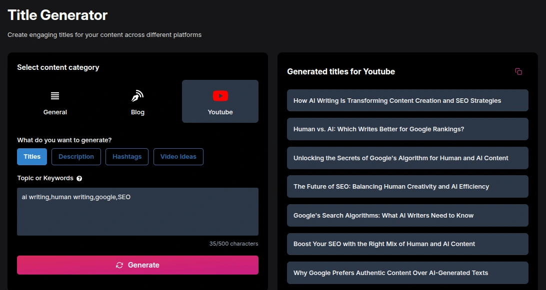Open the Topic or Keywords help icon
This screenshot has width=546, height=290.
tap(79, 178)
